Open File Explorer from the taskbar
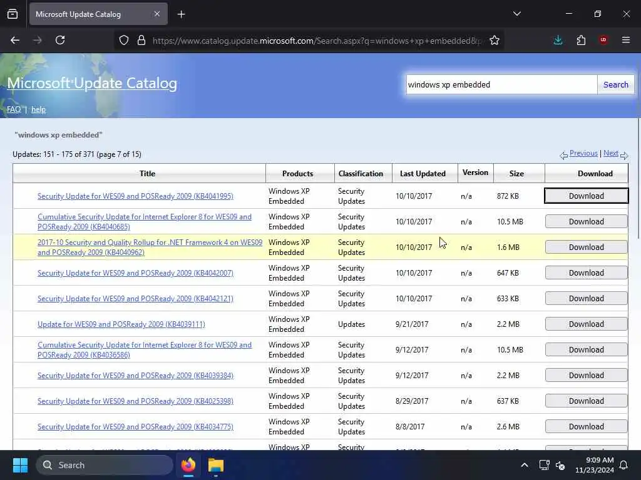The width and height of the screenshot is (641, 480). tap(216, 465)
